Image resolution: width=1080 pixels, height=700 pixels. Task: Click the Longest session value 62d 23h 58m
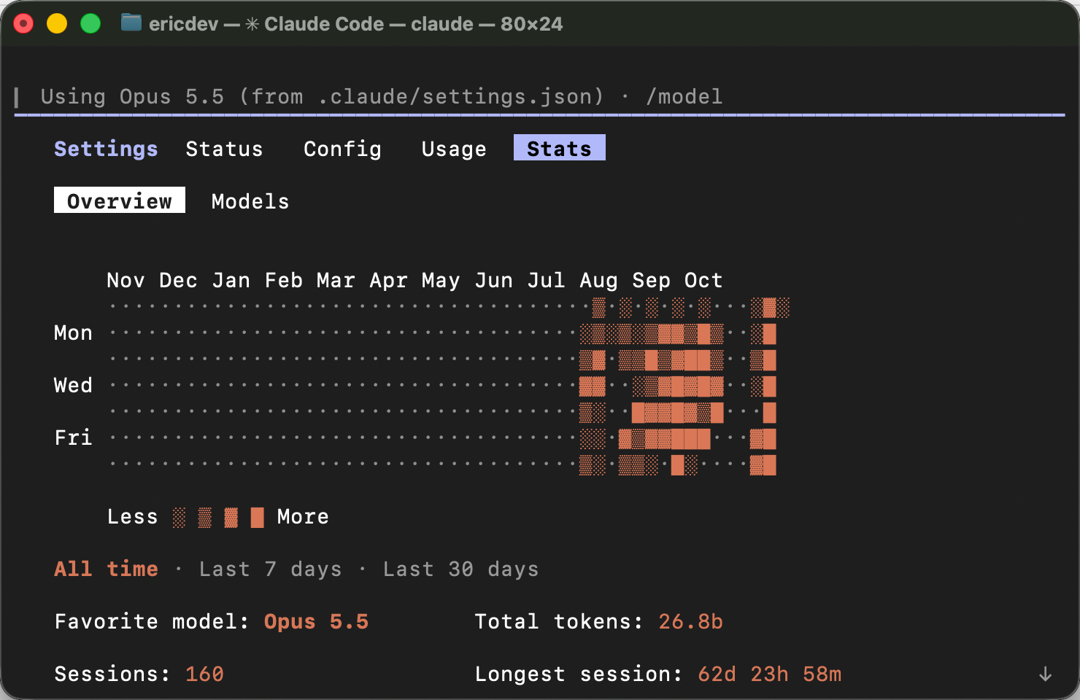(x=769, y=674)
